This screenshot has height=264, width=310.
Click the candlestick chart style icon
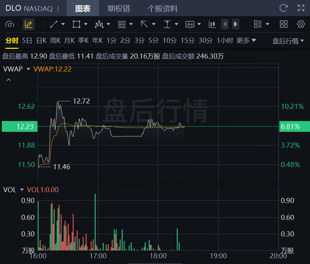click(212, 24)
